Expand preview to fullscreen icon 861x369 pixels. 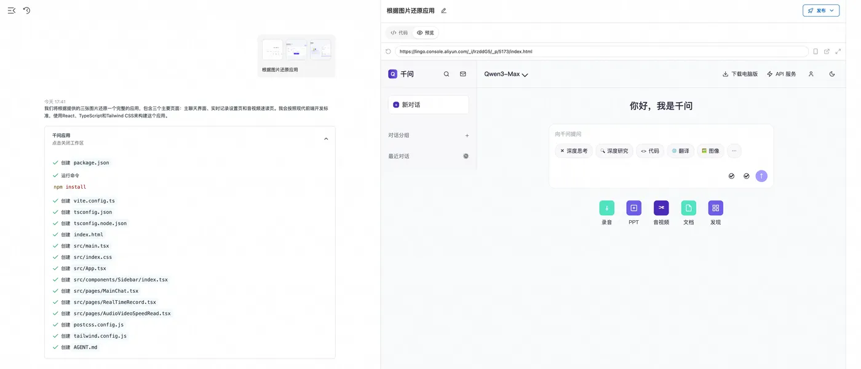838,52
